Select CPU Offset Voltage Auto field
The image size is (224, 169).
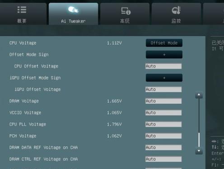tap(163, 66)
